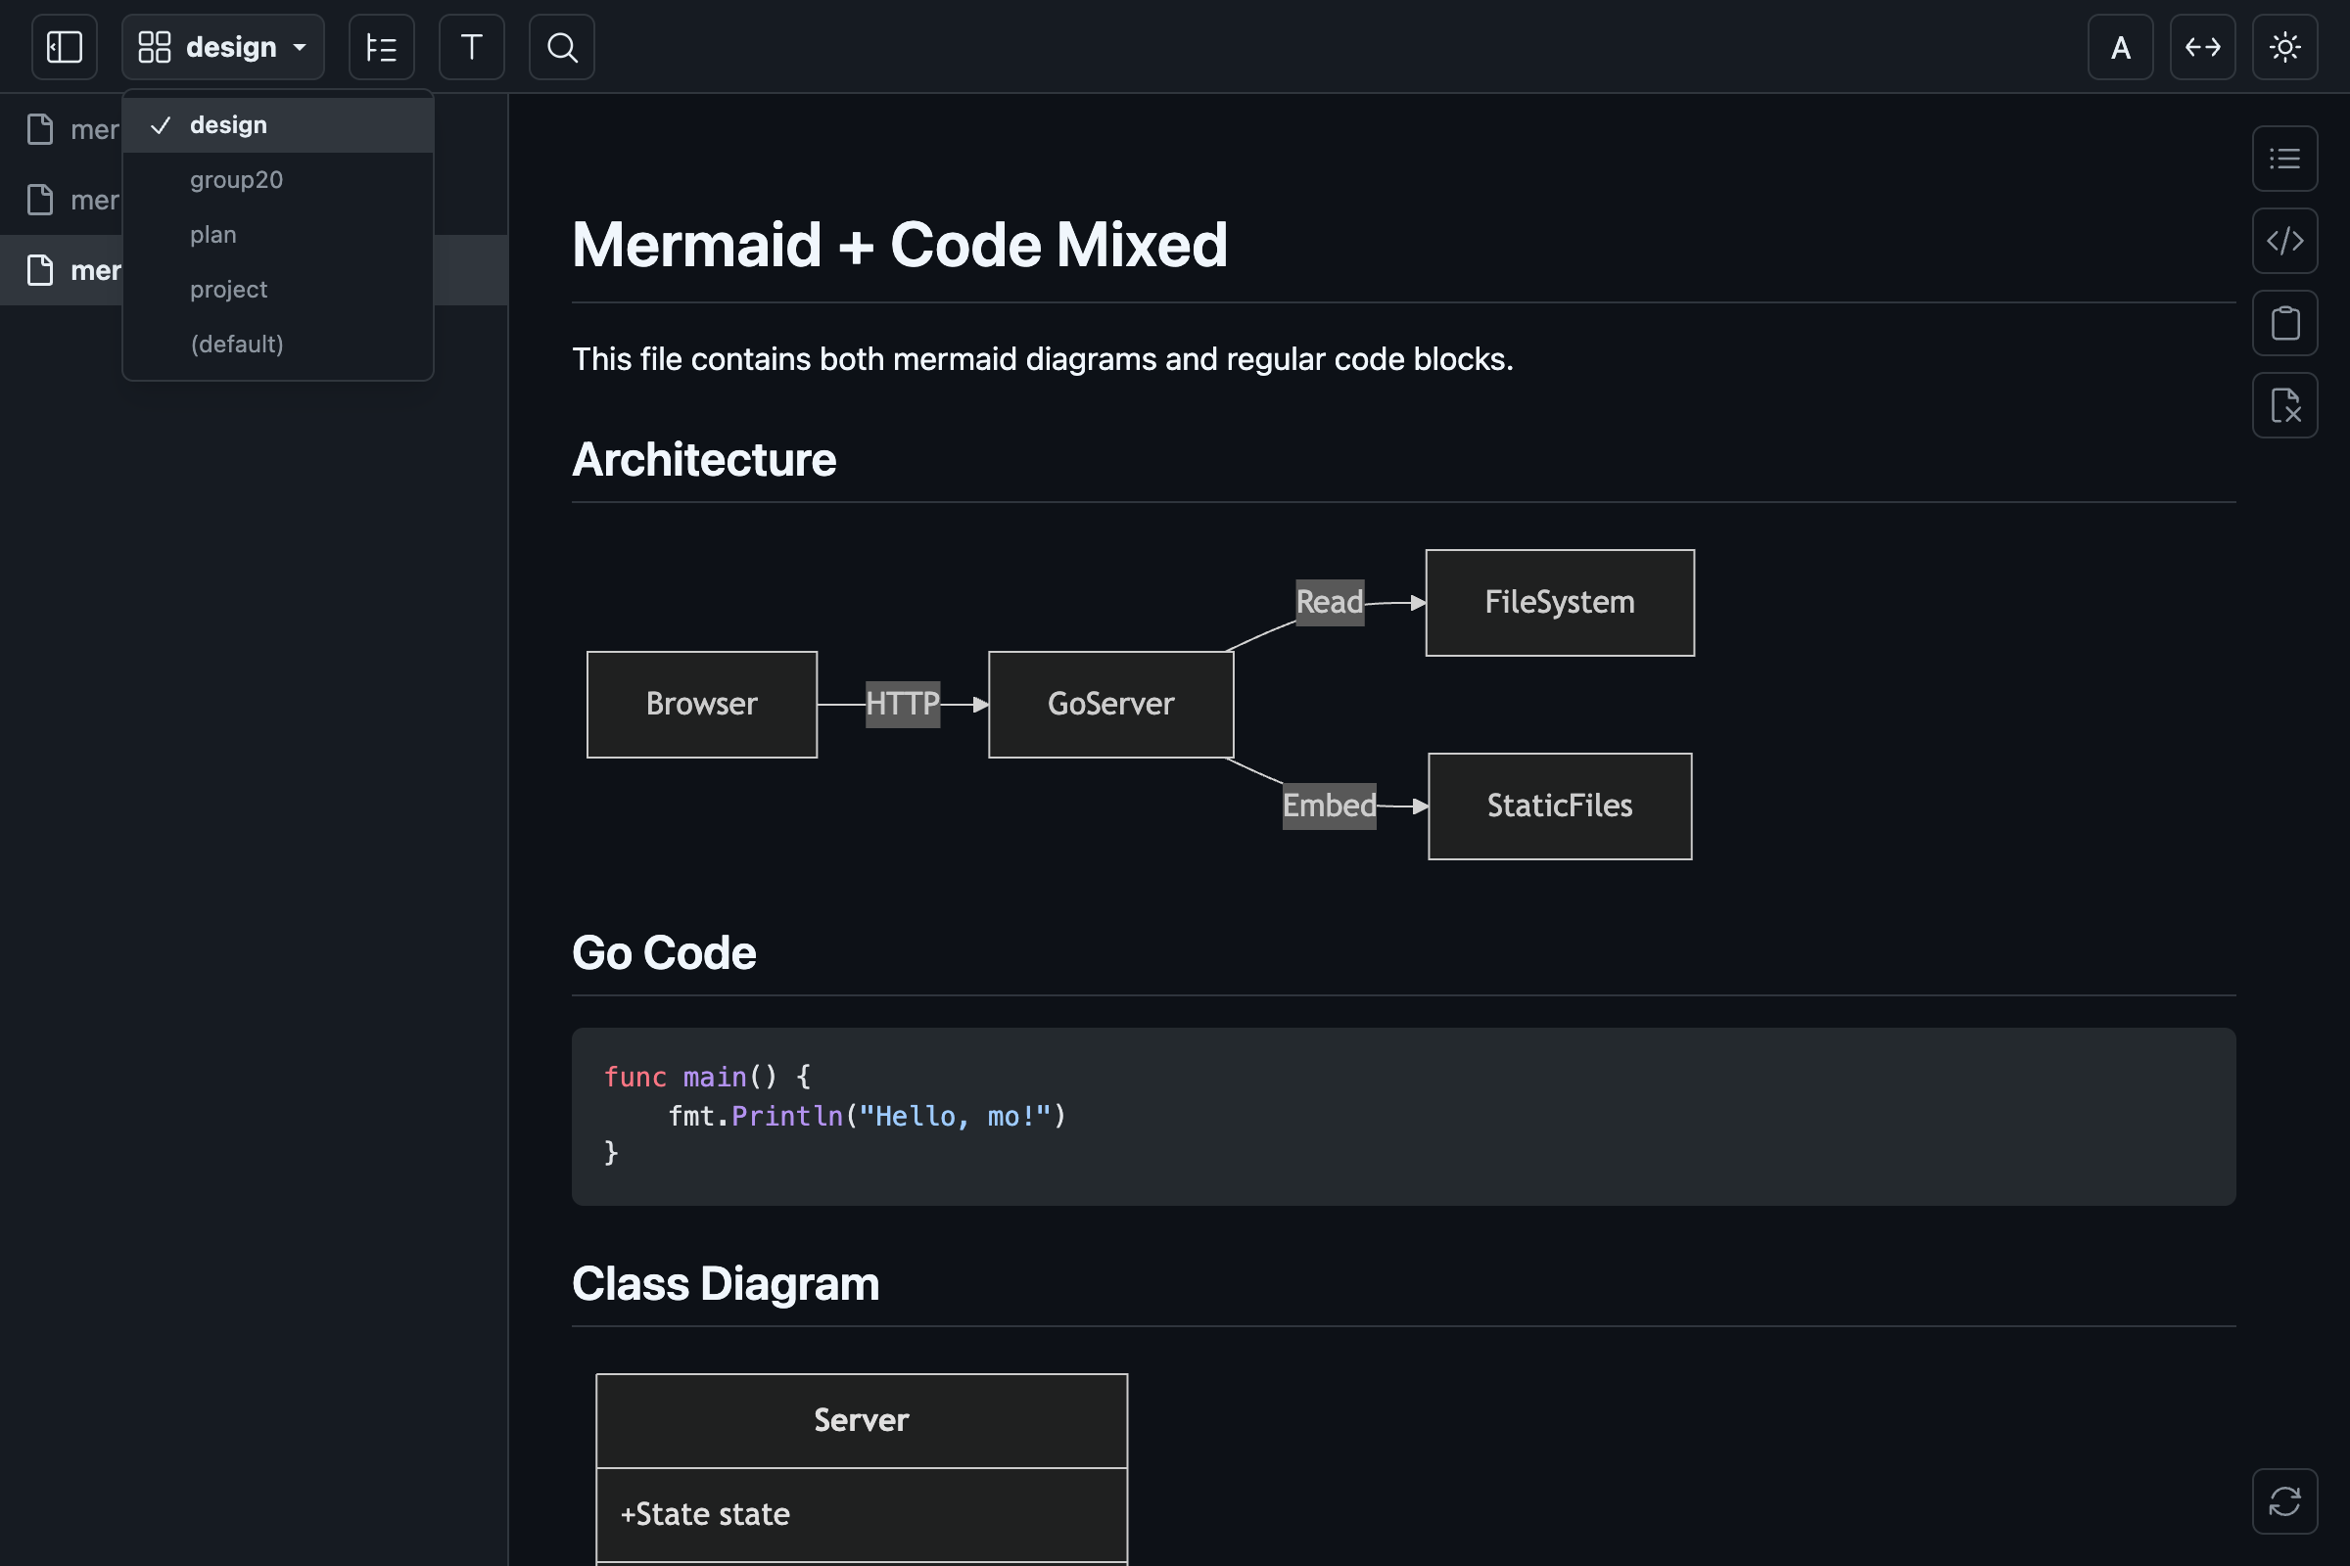Choose (default) from the group menu
Screen dimensions: 2350x1566
pyautogui.click(x=278, y=345)
